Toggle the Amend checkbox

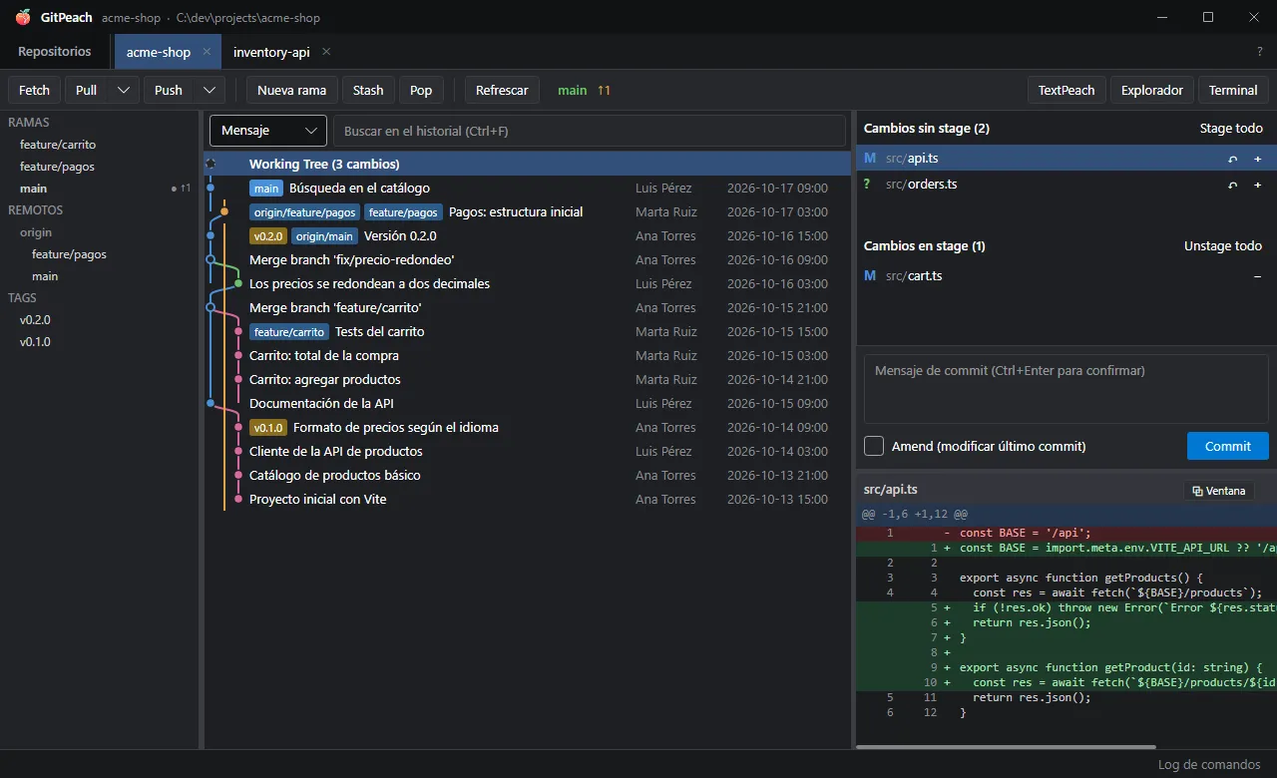[x=874, y=446]
